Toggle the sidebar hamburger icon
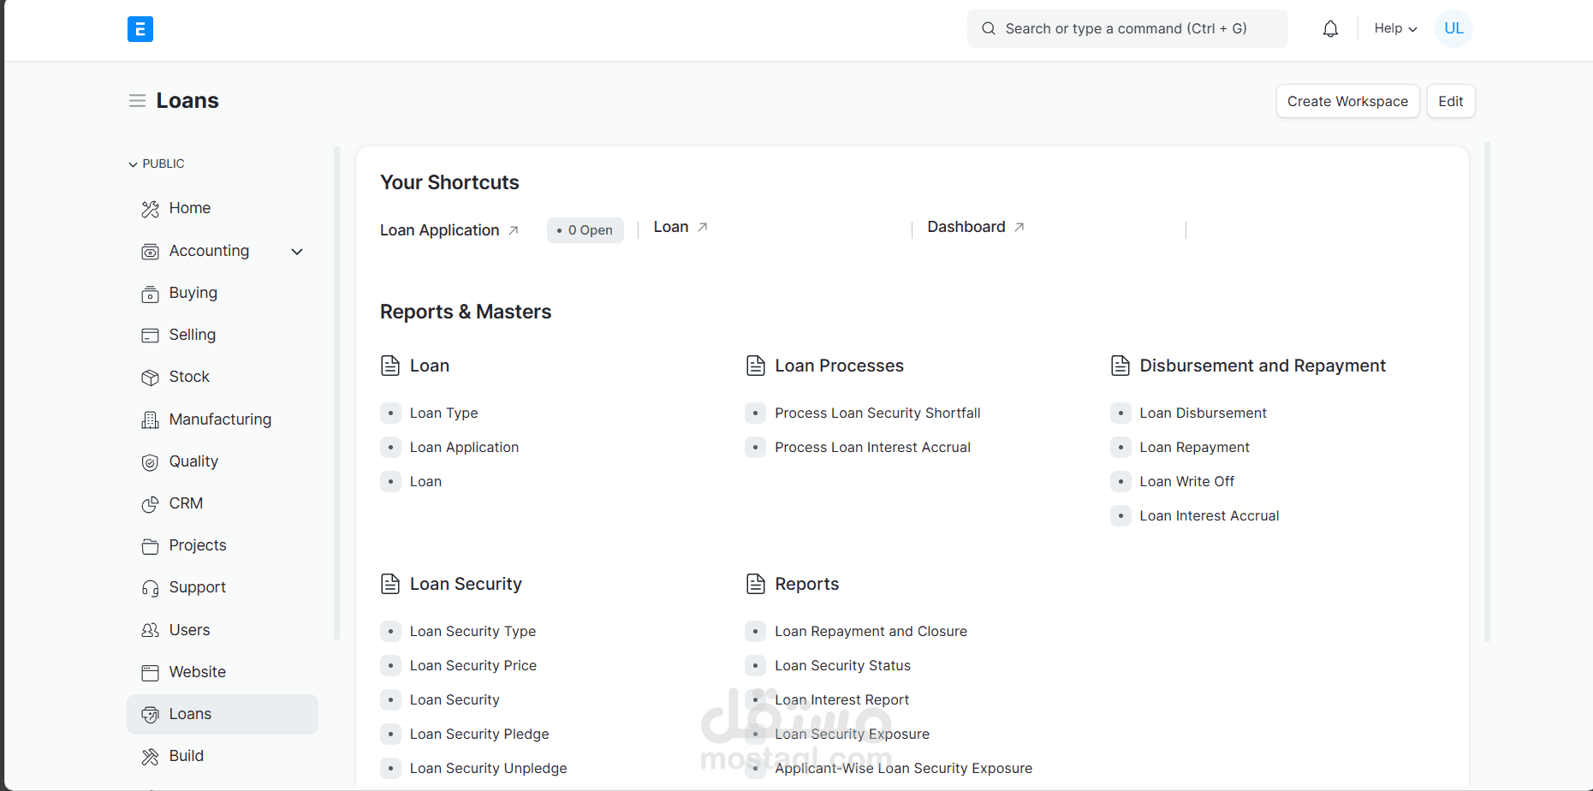1593x791 pixels. tap(137, 101)
